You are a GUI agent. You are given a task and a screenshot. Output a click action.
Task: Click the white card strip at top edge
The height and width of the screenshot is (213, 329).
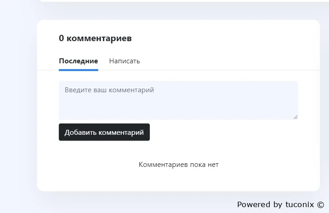pyautogui.click(x=181, y=1)
